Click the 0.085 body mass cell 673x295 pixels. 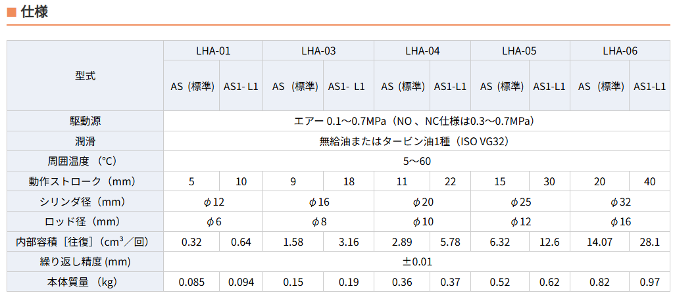point(191,282)
